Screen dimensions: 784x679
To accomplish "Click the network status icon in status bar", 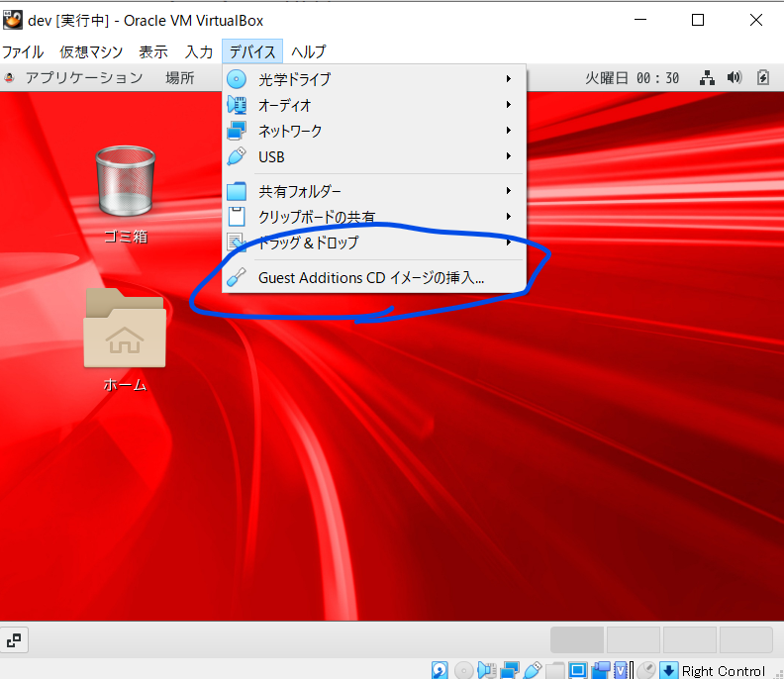I will point(510,670).
